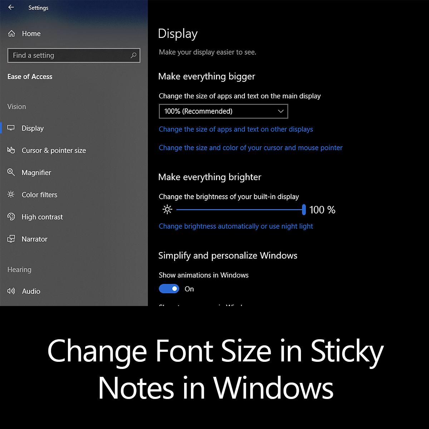Open the Magnifier settings
This screenshot has height=429, width=429.
pos(36,172)
